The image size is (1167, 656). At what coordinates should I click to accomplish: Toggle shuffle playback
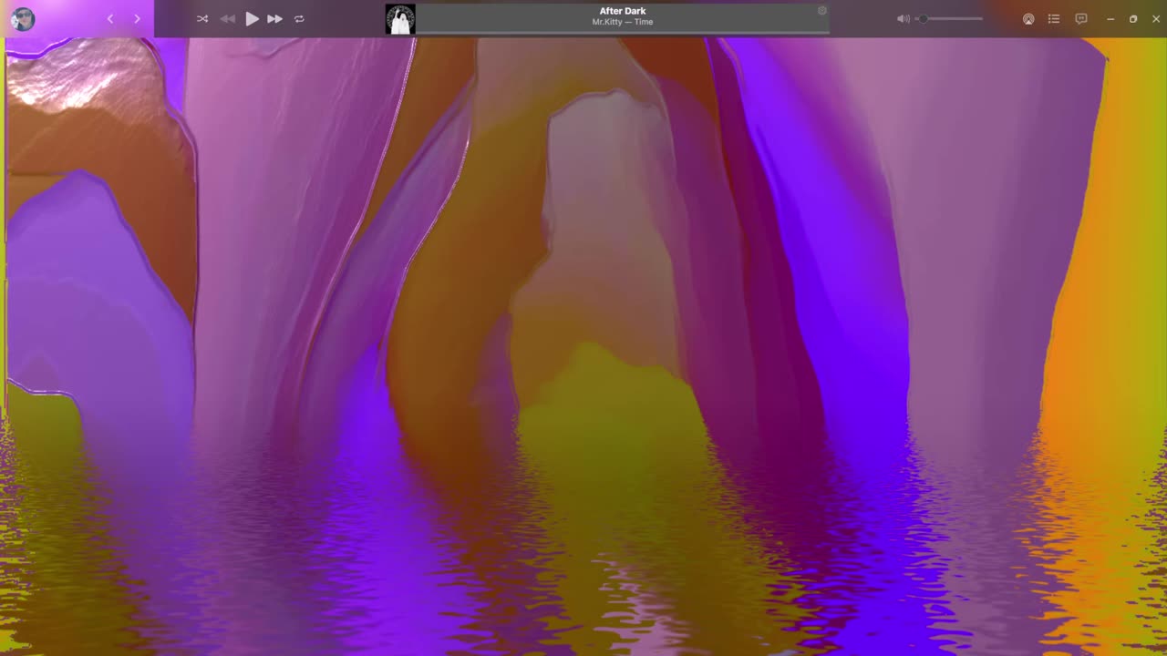[202, 18]
